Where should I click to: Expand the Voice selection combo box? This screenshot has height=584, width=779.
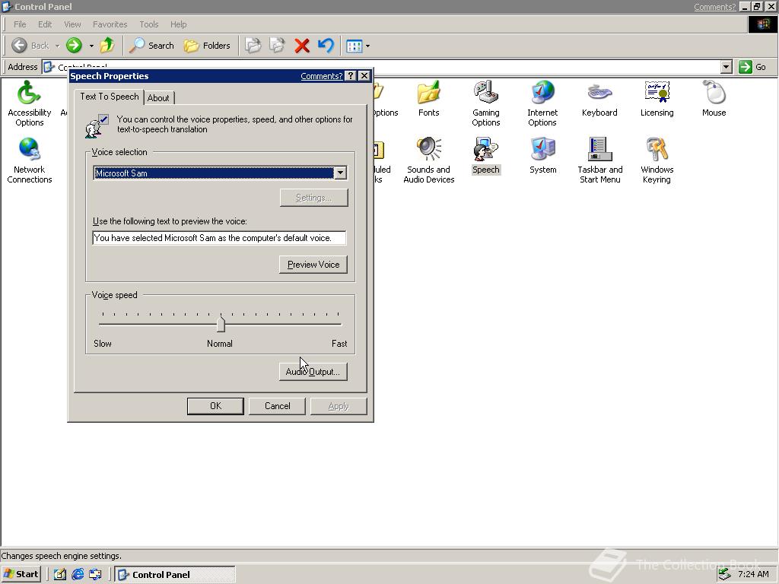pos(340,173)
